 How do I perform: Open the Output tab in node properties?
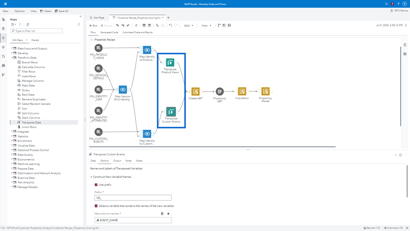[x=117, y=161]
